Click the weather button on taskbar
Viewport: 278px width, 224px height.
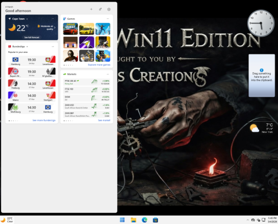(7, 220)
